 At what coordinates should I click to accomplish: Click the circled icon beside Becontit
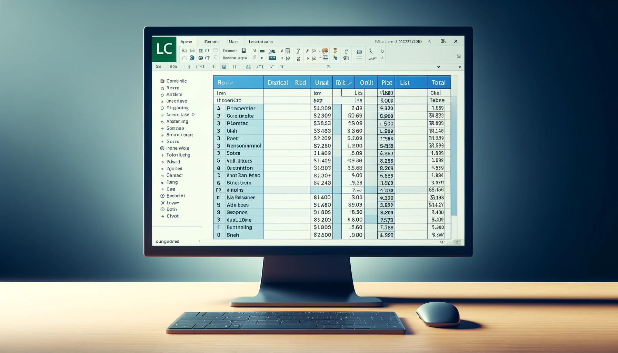coord(162,196)
